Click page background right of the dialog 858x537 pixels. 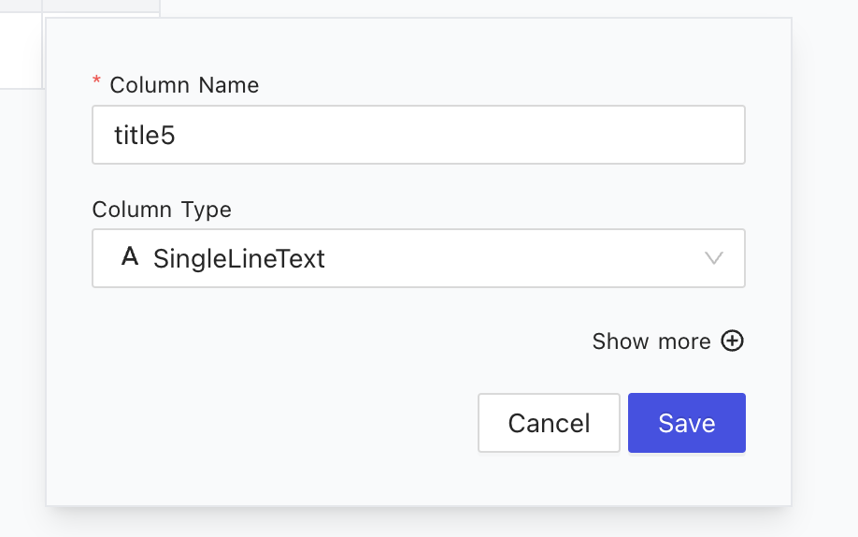(825, 263)
